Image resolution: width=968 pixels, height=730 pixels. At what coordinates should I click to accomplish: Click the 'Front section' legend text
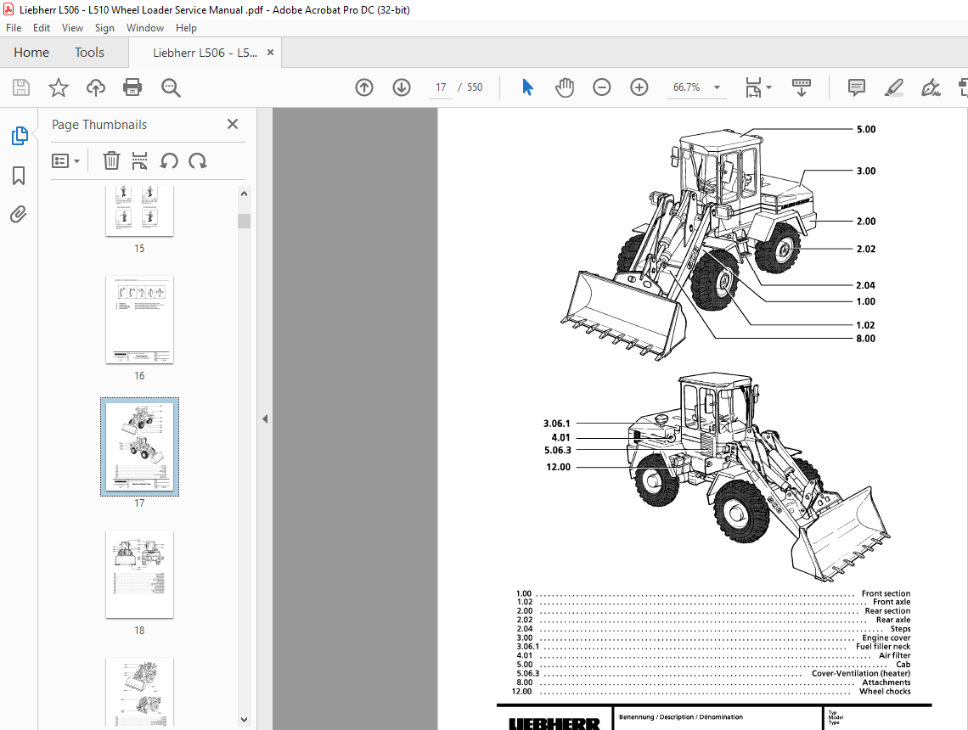click(x=886, y=593)
